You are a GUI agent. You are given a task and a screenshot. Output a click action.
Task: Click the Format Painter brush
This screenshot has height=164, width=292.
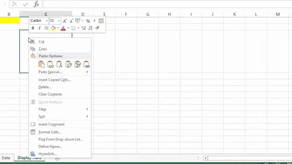point(97,28)
